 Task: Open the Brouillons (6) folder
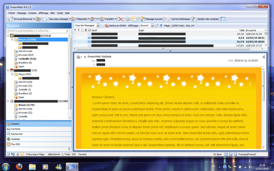[x=25, y=63]
